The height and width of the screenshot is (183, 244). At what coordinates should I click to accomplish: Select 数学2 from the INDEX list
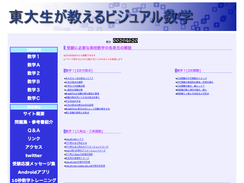(x=34, y=73)
